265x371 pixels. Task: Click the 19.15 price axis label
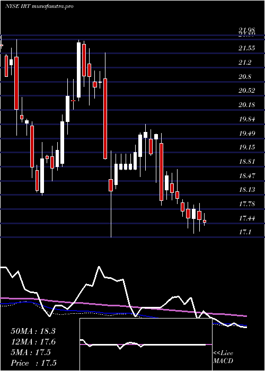(x=247, y=147)
